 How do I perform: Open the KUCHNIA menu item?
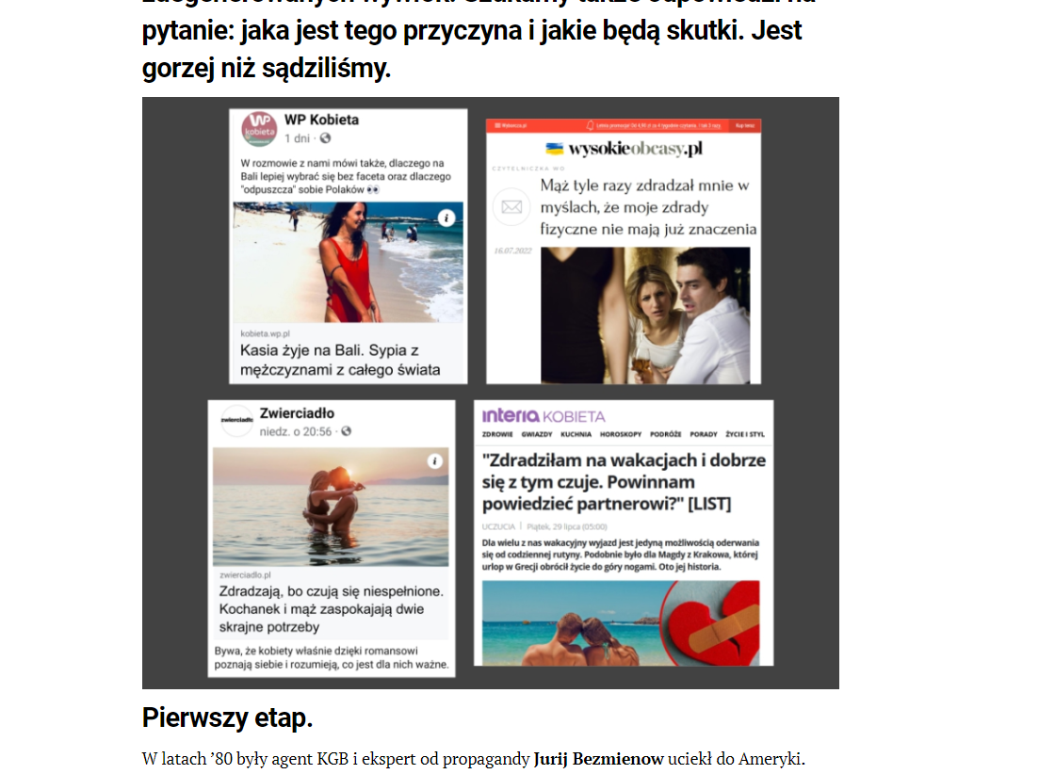point(576,434)
